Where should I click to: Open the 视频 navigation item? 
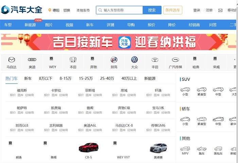tap(69, 25)
